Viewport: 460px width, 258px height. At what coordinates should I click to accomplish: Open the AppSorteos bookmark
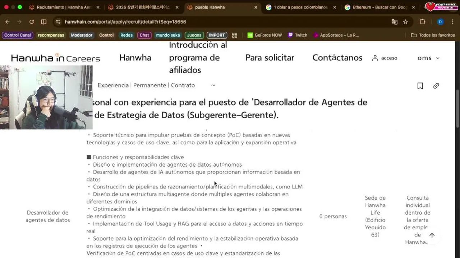click(x=336, y=35)
